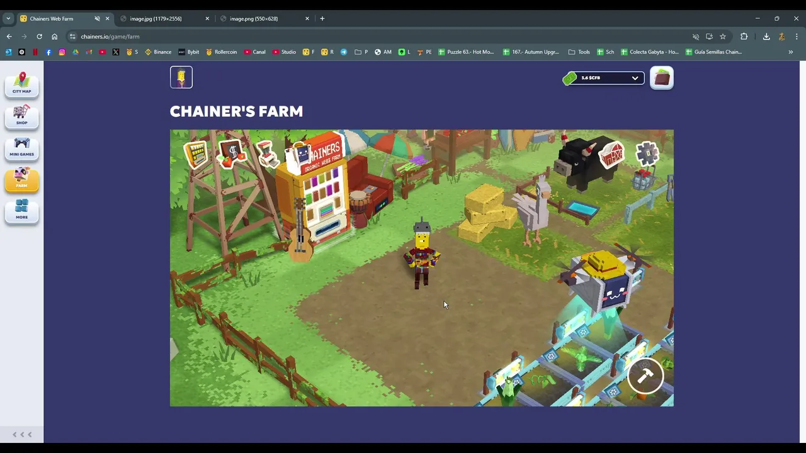
Task: Collapse the sidebar with triple arrows
Action: [x=22, y=434]
